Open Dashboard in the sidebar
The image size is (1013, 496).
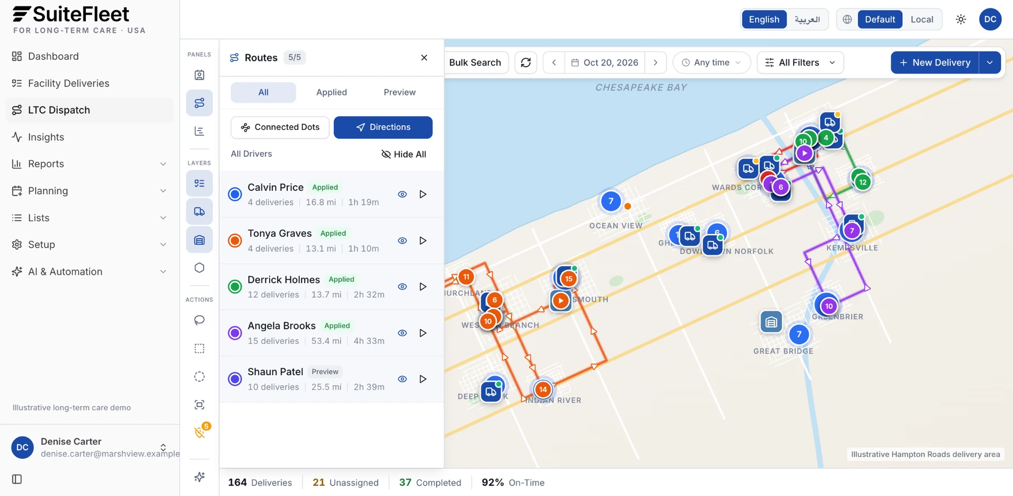click(90, 56)
